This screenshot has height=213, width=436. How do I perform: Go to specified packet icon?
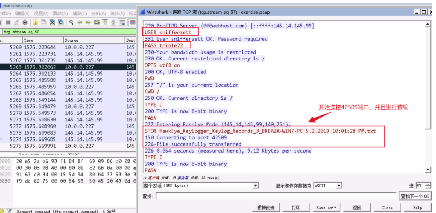(97, 22)
